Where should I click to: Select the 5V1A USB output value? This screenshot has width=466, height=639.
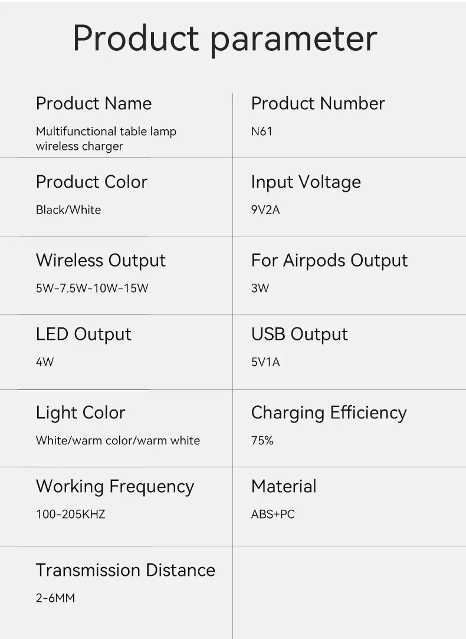(x=265, y=362)
